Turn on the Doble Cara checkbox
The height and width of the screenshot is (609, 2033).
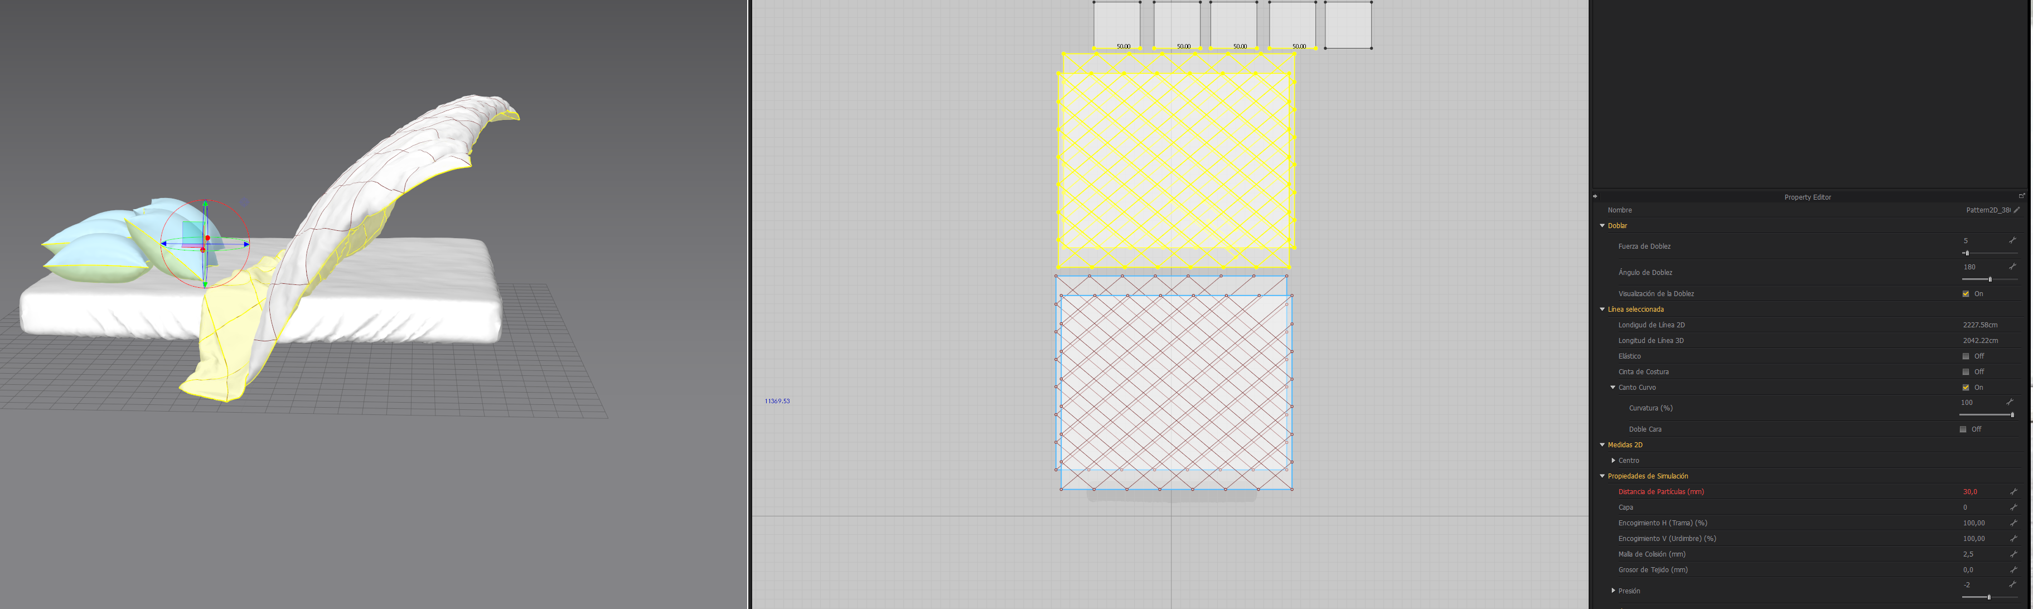[x=1963, y=429]
